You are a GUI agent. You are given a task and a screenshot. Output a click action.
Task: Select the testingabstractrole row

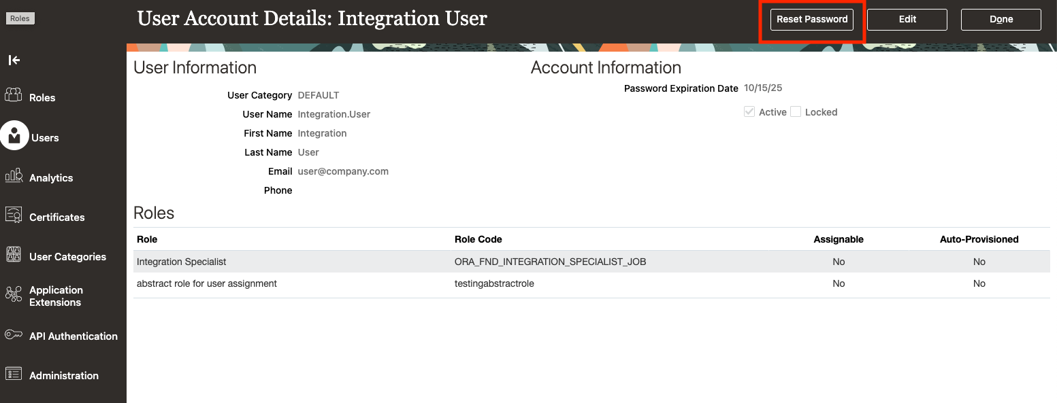point(493,283)
